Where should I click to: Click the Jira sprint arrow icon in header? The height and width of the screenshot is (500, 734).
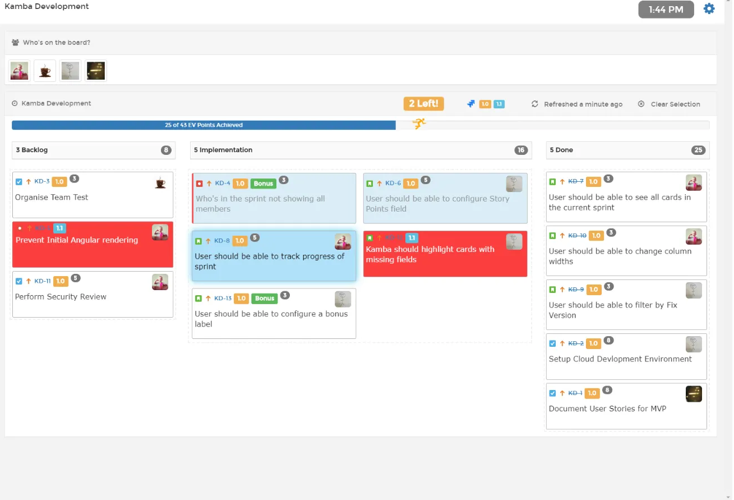(x=471, y=104)
